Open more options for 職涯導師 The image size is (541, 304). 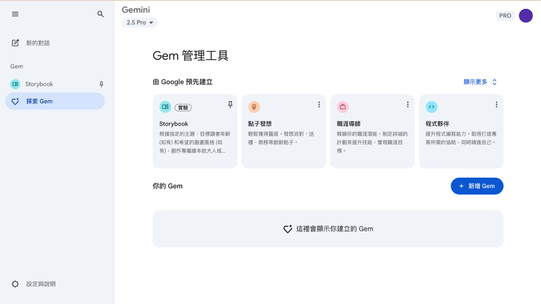pyautogui.click(x=407, y=105)
